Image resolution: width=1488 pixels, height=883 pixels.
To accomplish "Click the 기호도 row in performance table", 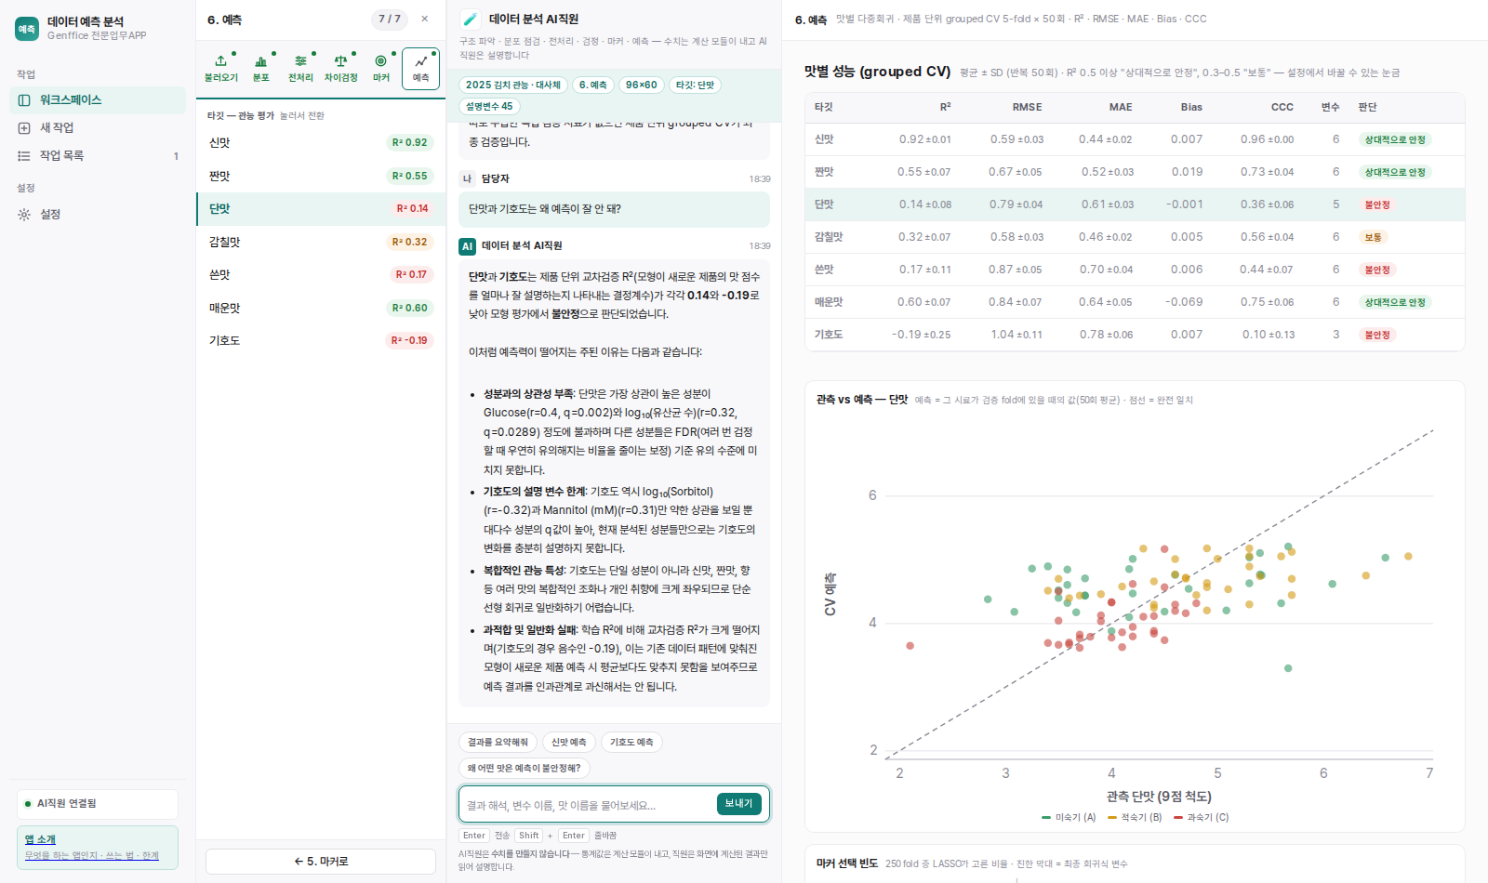I will pyautogui.click(x=1135, y=335).
